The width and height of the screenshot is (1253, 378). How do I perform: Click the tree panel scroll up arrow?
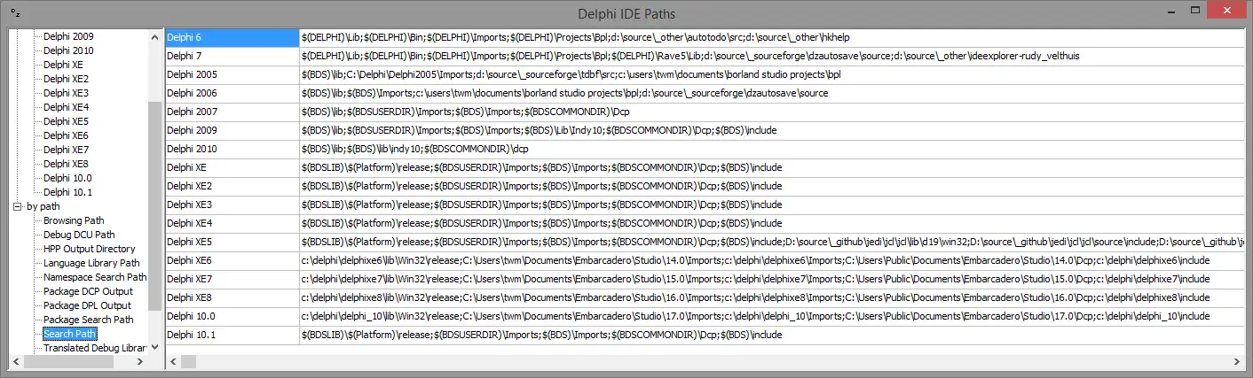155,36
